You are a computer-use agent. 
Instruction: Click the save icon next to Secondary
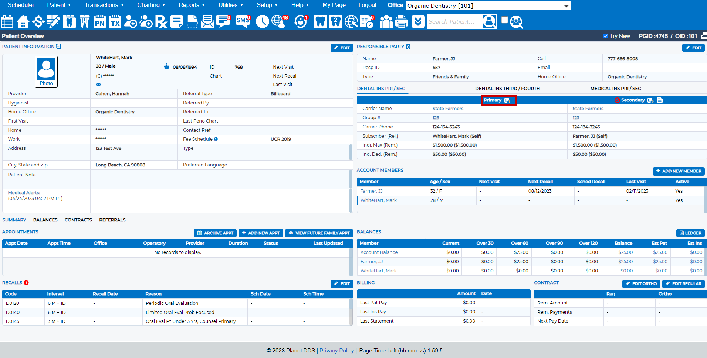point(660,100)
